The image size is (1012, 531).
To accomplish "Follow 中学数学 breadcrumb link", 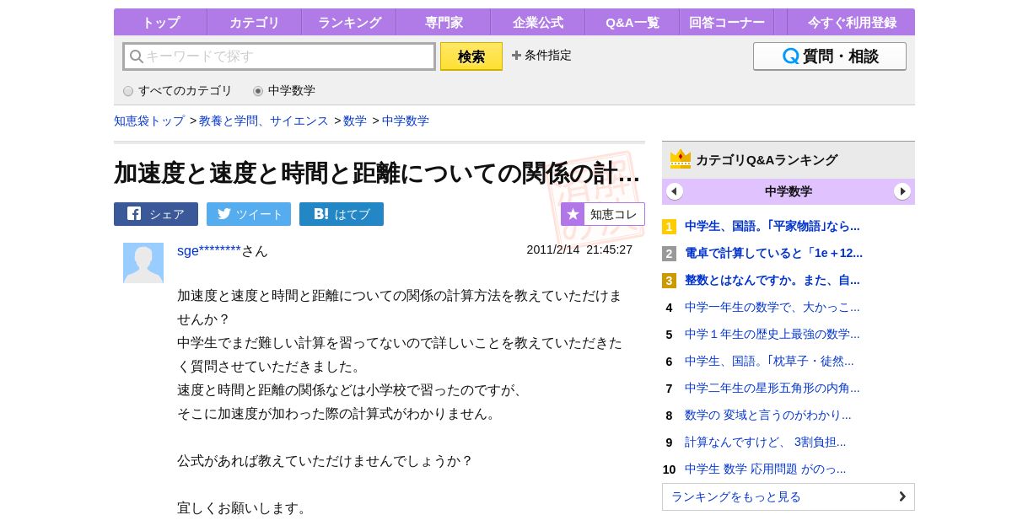I will coord(406,121).
